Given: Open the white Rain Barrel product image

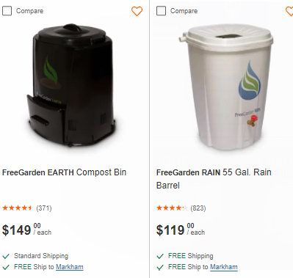Looking at the screenshot, I should tap(226, 87).
